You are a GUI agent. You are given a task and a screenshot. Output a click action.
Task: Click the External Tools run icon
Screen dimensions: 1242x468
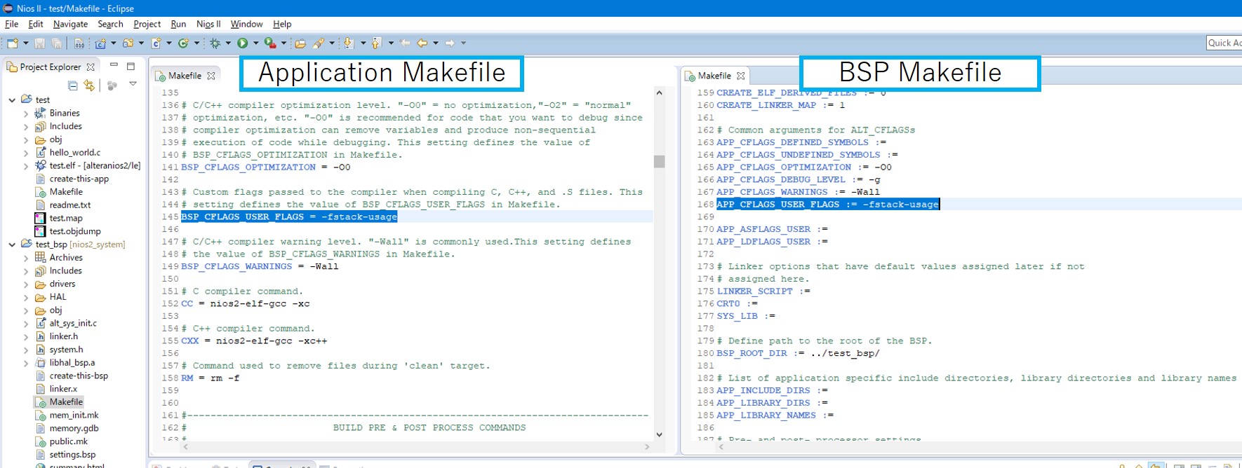[270, 43]
